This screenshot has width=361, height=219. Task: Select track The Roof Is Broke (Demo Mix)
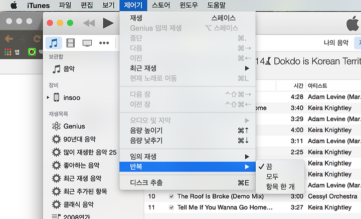click(x=220, y=196)
